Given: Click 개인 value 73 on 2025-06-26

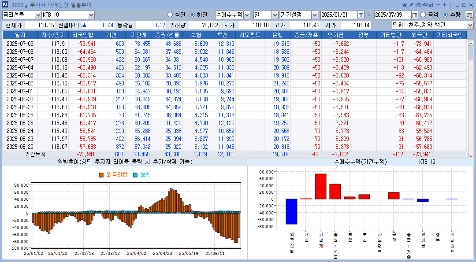Looking at the screenshot, I should click(x=121, y=115).
